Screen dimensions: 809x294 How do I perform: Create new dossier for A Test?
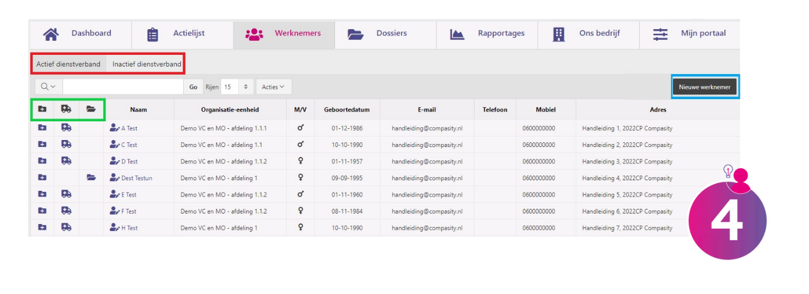click(x=42, y=128)
